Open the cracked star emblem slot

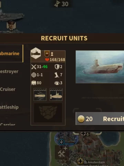pyautogui.click(x=48, y=113)
